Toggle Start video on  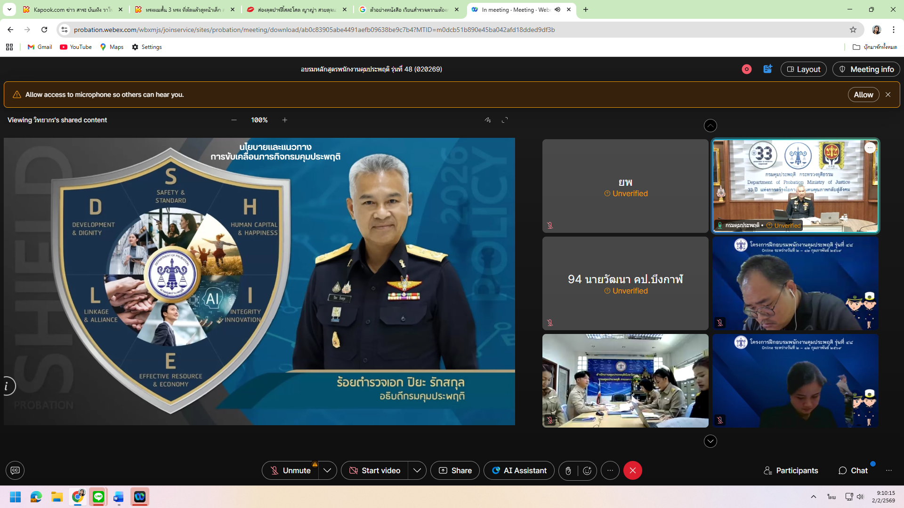(375, 470)
